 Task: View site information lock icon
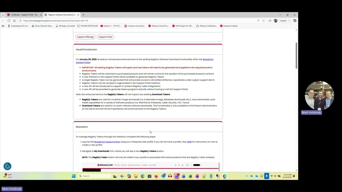(x=20, y=21)
